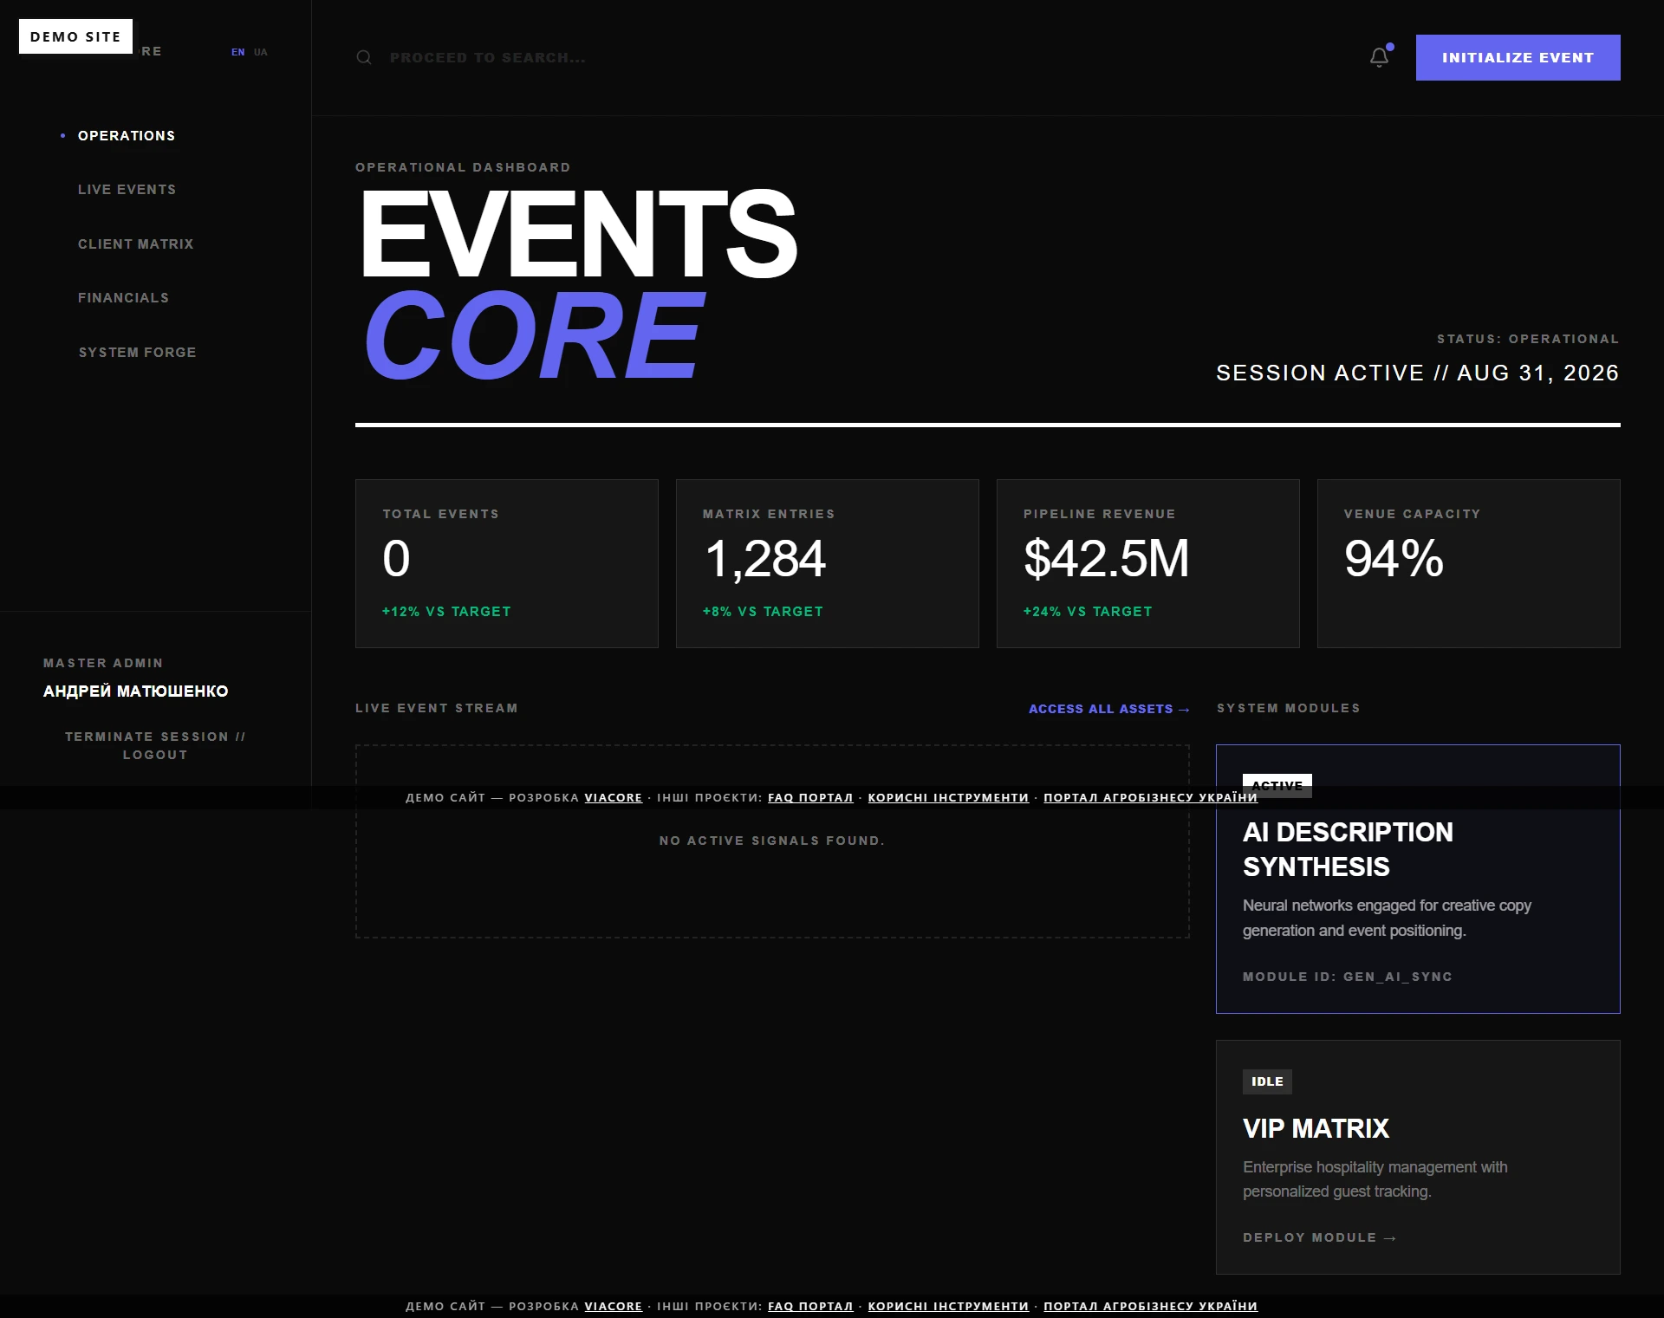Screen dimensions: 1664x1318
Task: Switch language to EN
Action: click(x=237, y=52)
